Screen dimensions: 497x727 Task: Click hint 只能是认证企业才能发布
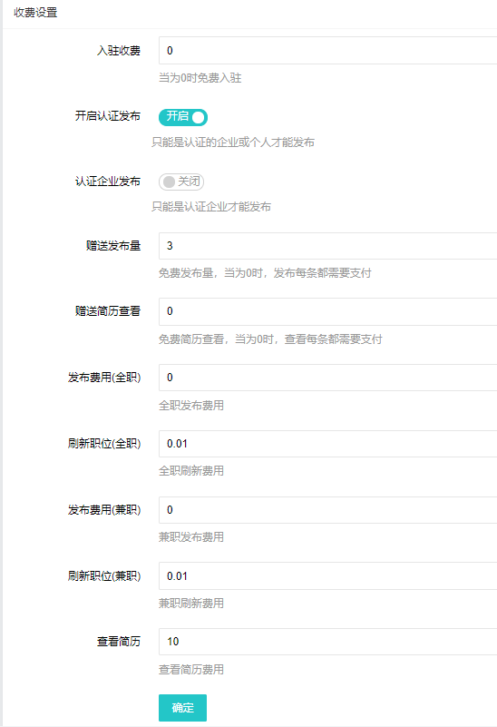pos(211,207)
